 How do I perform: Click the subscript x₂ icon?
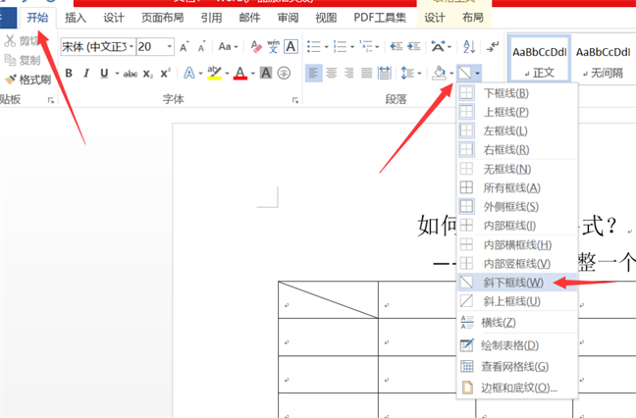[148, 73]
